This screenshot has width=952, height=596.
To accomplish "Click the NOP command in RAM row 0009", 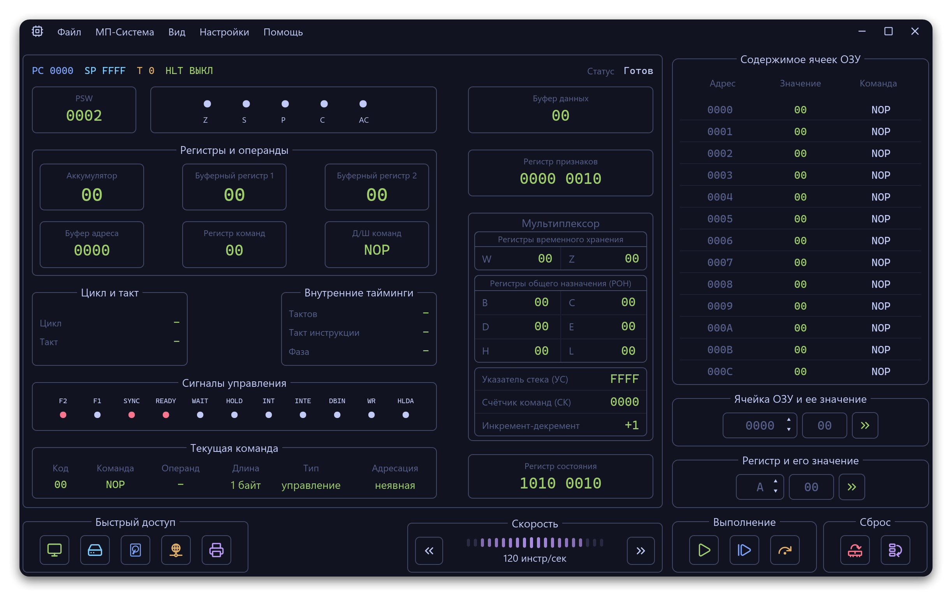I will (881, 306).
